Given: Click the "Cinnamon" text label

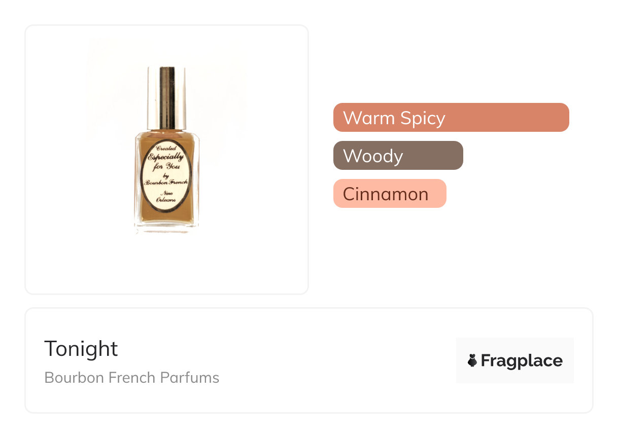Looking at the screenshot, I should (386, 194).
